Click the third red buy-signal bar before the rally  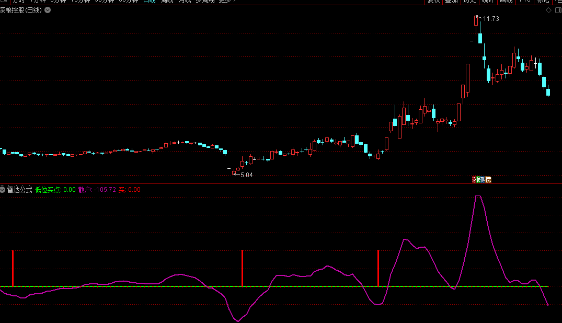[378, 269]
